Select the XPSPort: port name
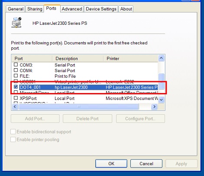The width and height of the screenshot is (204, 176). point(28,98)
